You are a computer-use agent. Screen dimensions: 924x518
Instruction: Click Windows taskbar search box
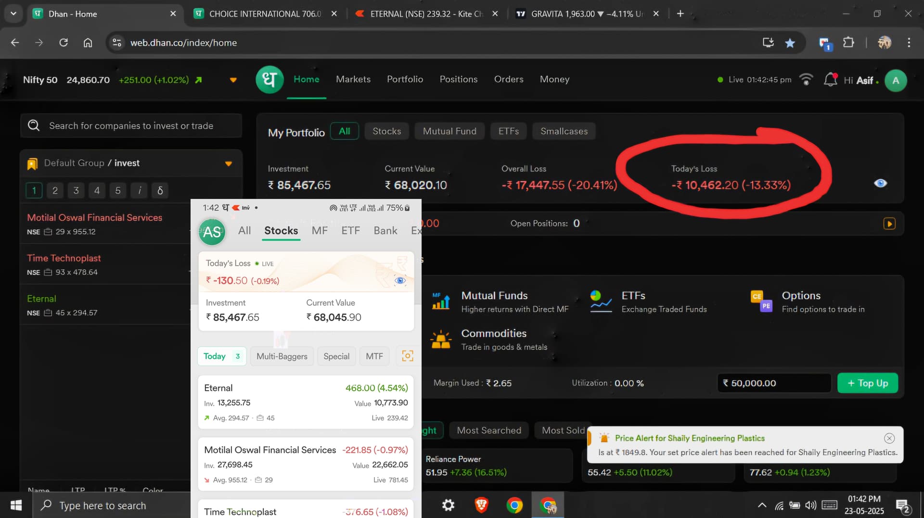coord(112,505)
